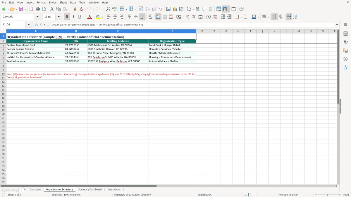Open the Font Name dropdown
The height and width of the screenshot is (197, 351).
tap(37, 17)
